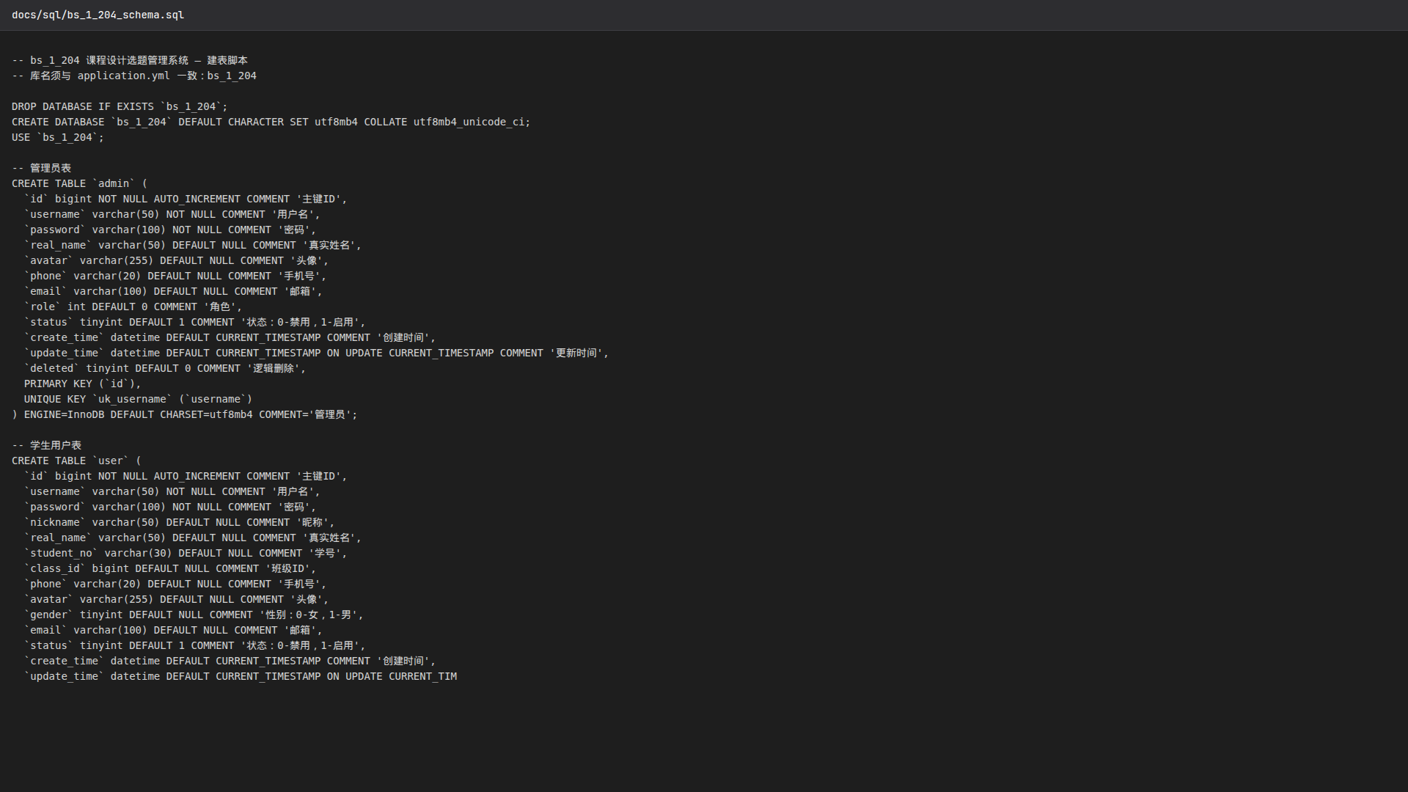Screen dimensions: 1408x792
Task: Click the USE `bs_1_204` statement line
Action: 58,137
